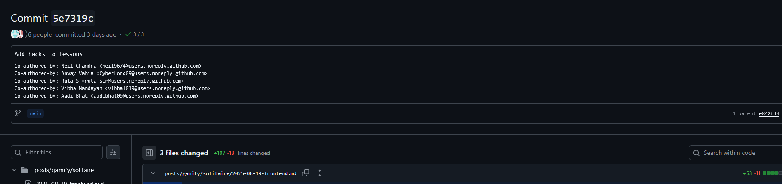Open the main branch link
The height and width of the screenshot is (184, 782).
pyautogui.click(x=35, y=113)
